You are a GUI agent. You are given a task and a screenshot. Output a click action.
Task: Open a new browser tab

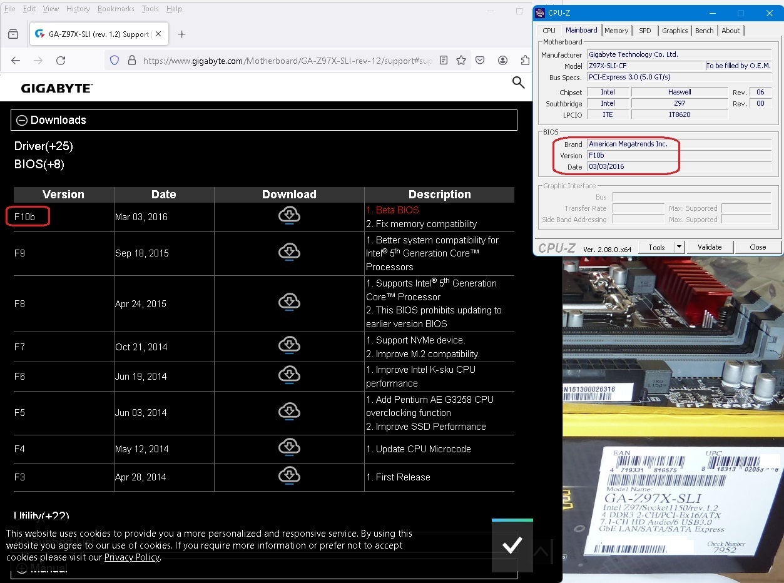click(181, 34)
